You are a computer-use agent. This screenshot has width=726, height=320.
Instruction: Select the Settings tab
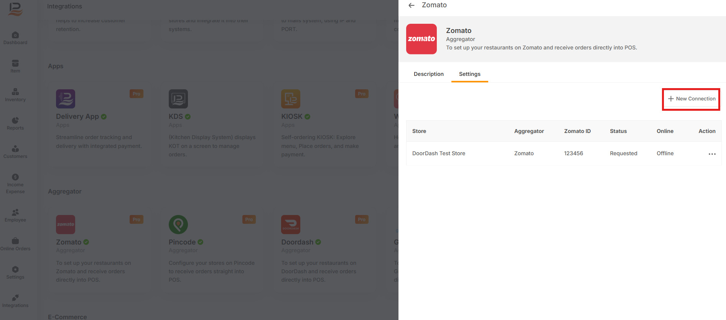coord(469,74)
